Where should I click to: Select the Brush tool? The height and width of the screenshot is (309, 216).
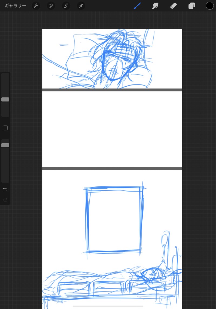coord(137,6)
